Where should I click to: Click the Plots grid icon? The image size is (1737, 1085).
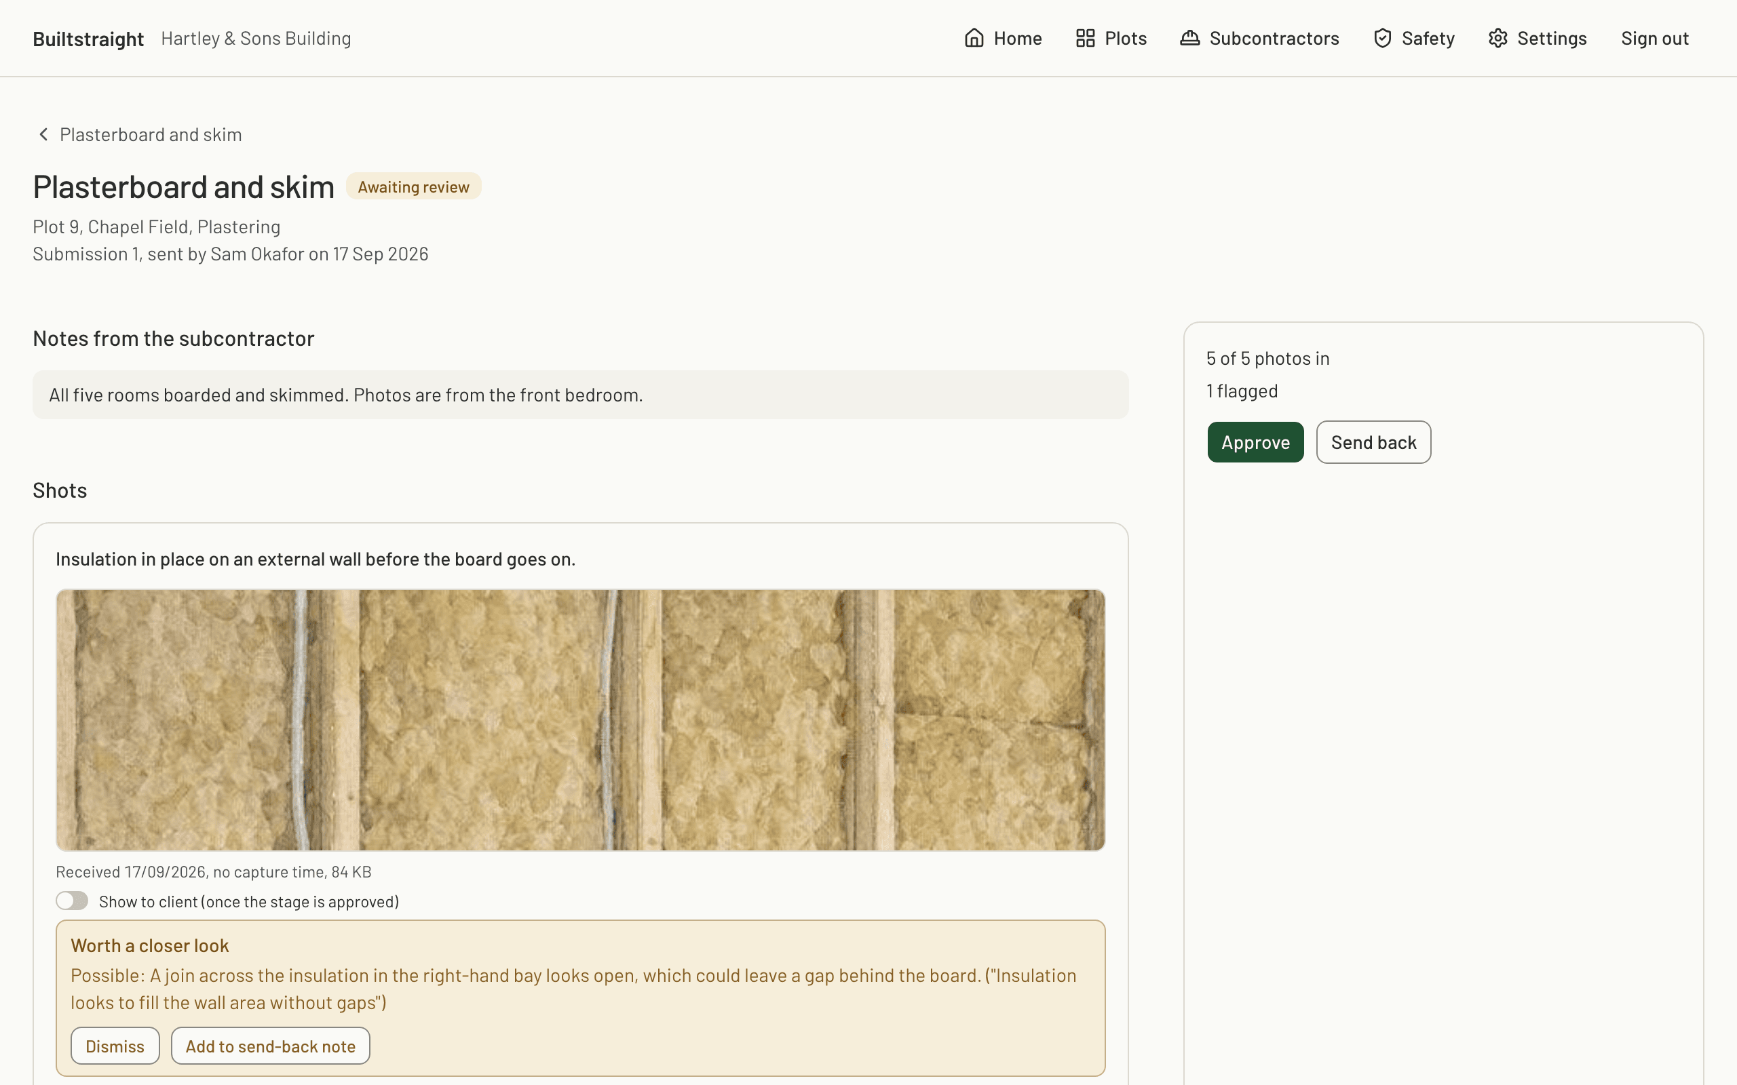1085,38
